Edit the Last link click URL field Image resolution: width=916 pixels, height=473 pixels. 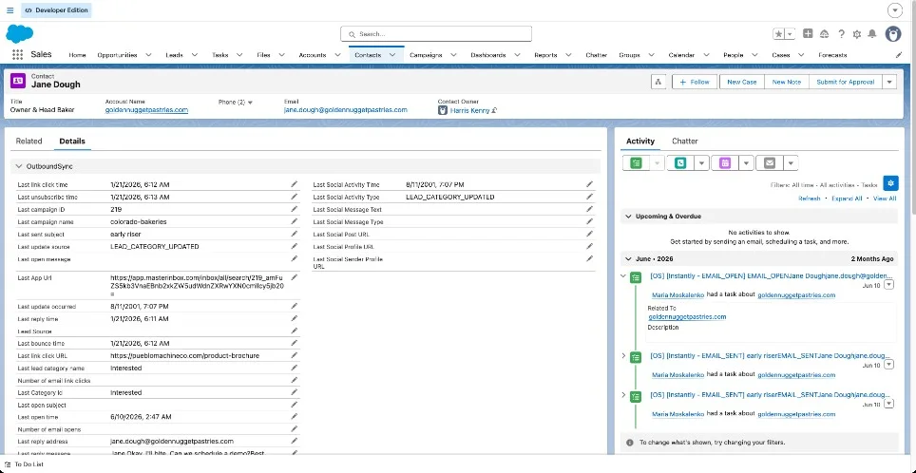pyautogui.click(x=295, y=355)
